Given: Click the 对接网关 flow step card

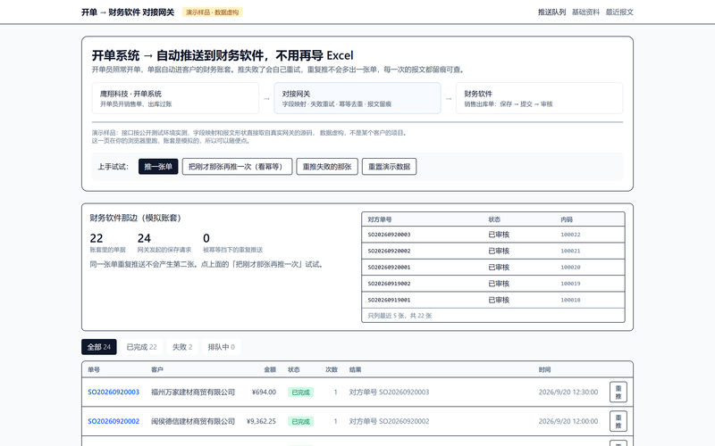Looking at the screenshot, I should (x=357, y=98).
